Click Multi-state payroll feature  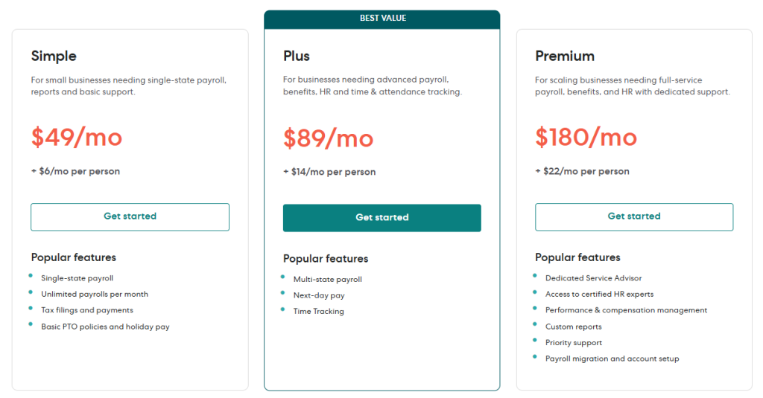pos(328,280)
